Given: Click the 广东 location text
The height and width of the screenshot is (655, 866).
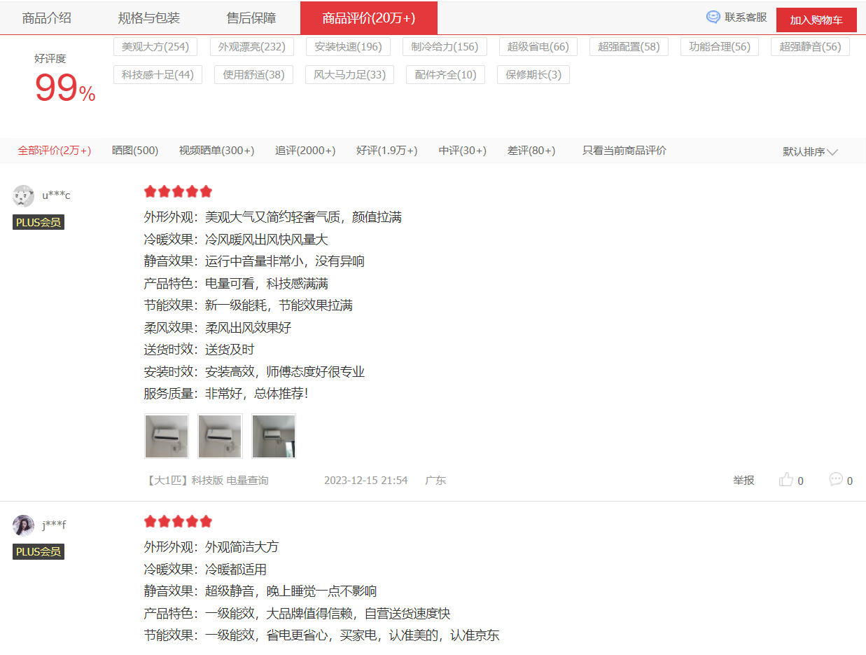Looking at the screenshot, I should click(x=435, y=481).
